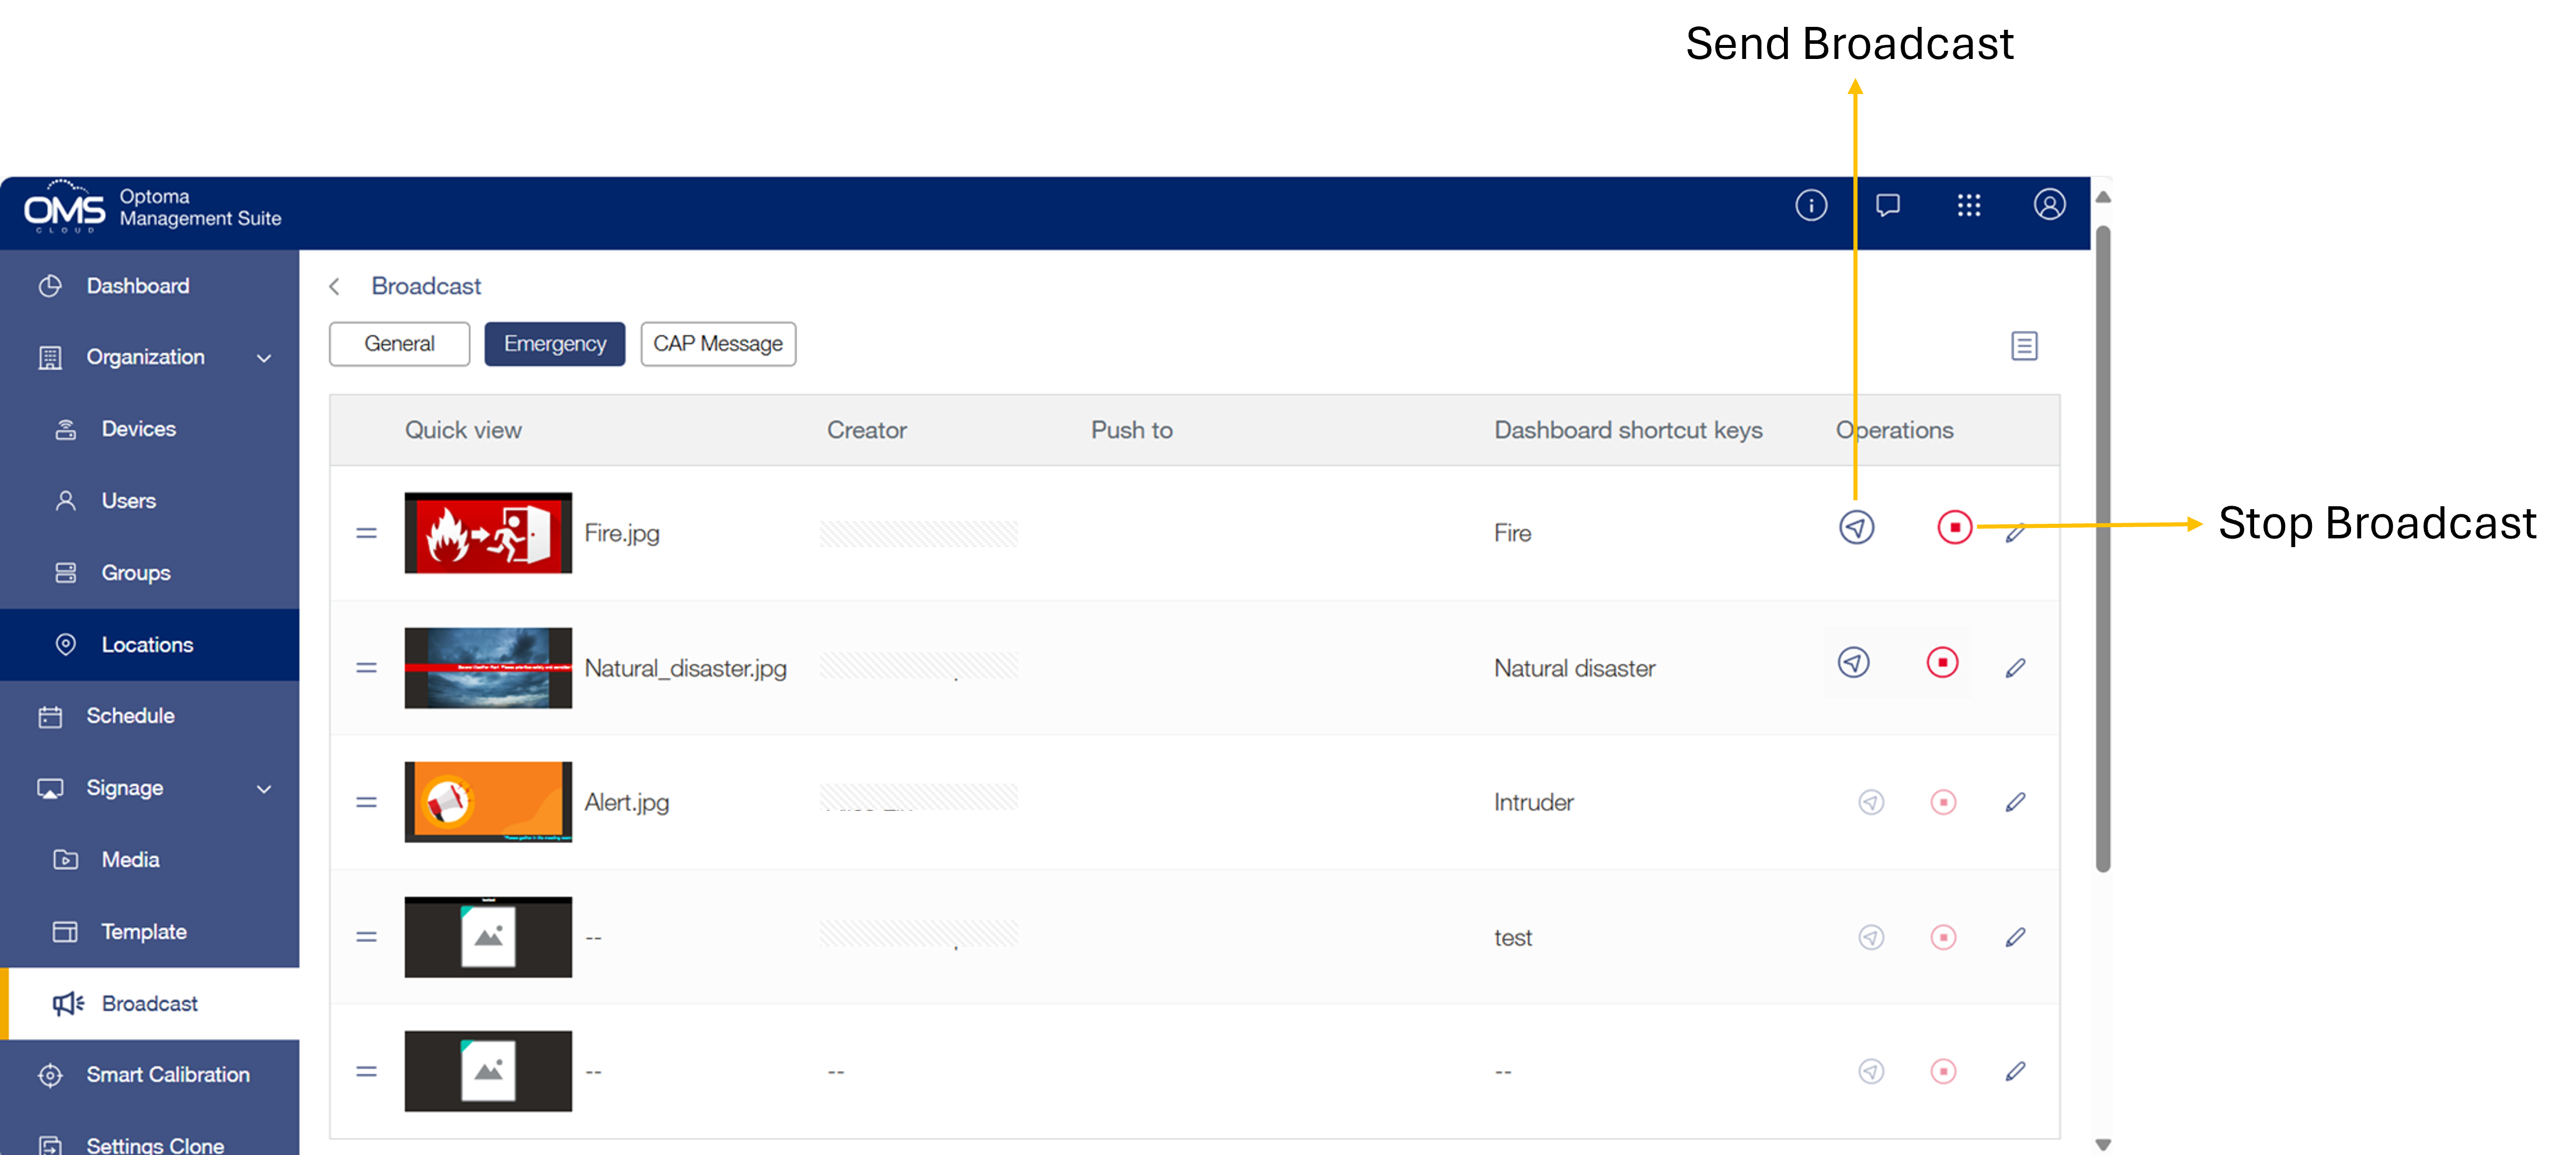Open the apps grid menu
Viewport: 2576px width, 1155px height.
(x=1969, y=205)
